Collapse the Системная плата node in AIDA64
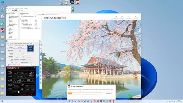The image size is (183, 103). (7, 27)
